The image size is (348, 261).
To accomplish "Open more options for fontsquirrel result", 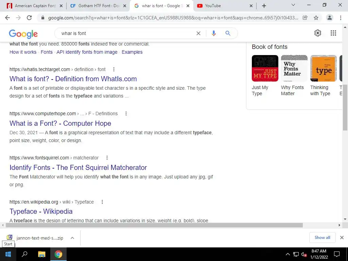I will (x=107, y=158).
